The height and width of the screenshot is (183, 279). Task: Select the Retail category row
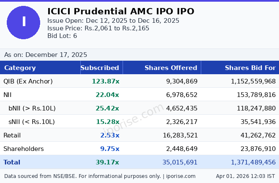point(12,135)
